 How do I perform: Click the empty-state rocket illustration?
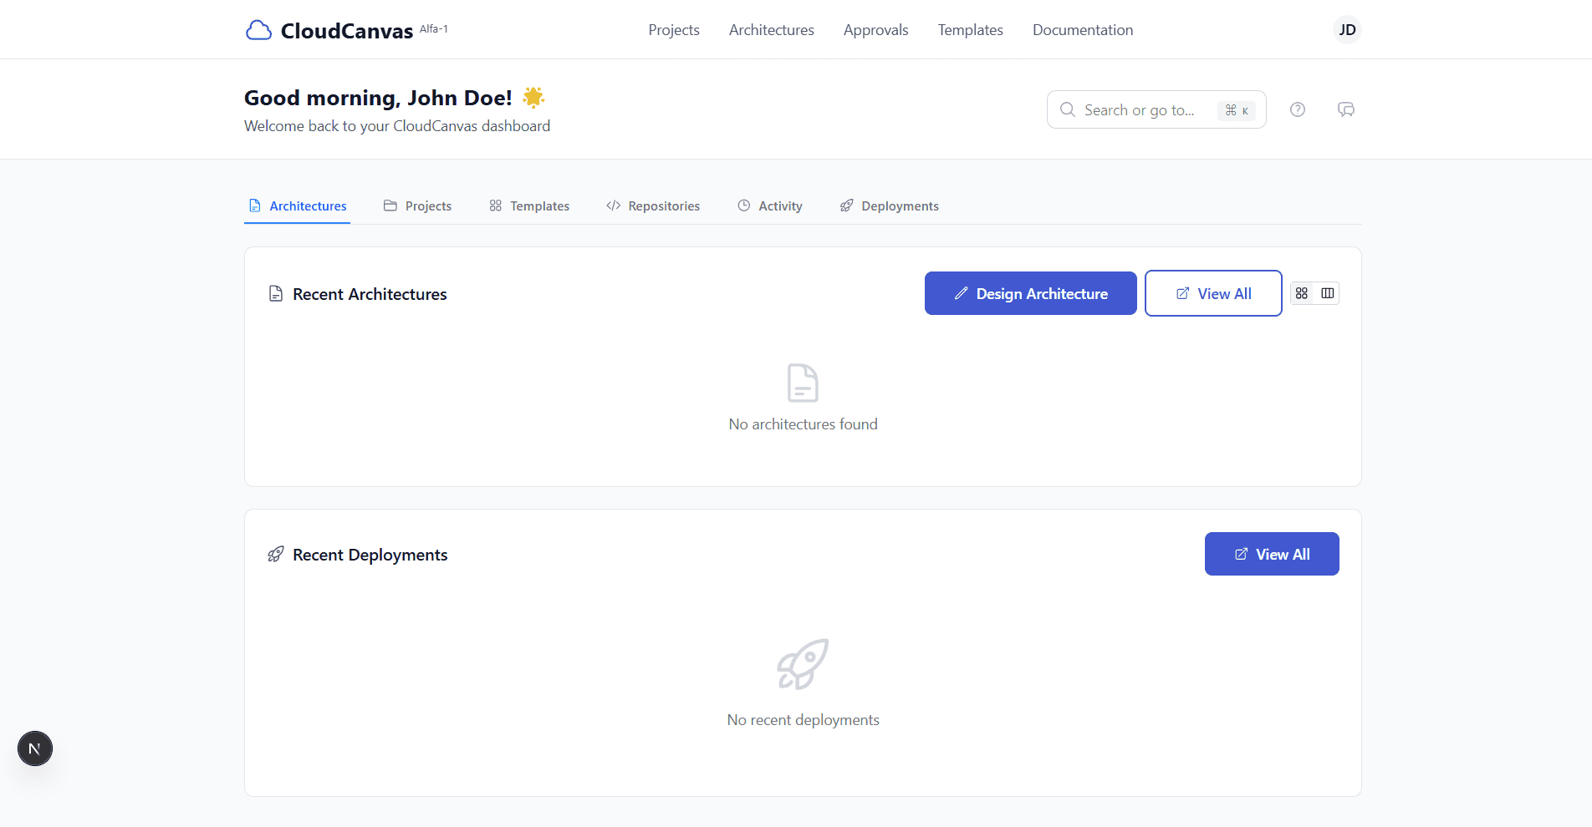803,664
